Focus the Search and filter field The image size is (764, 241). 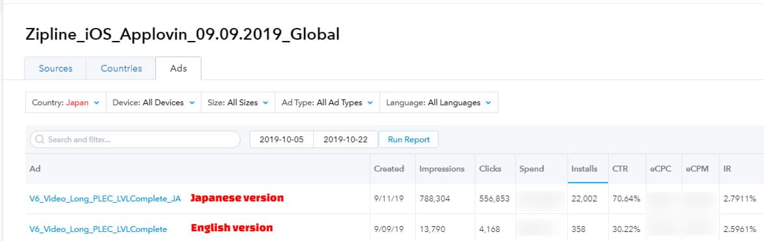click(x=135, y=140)
